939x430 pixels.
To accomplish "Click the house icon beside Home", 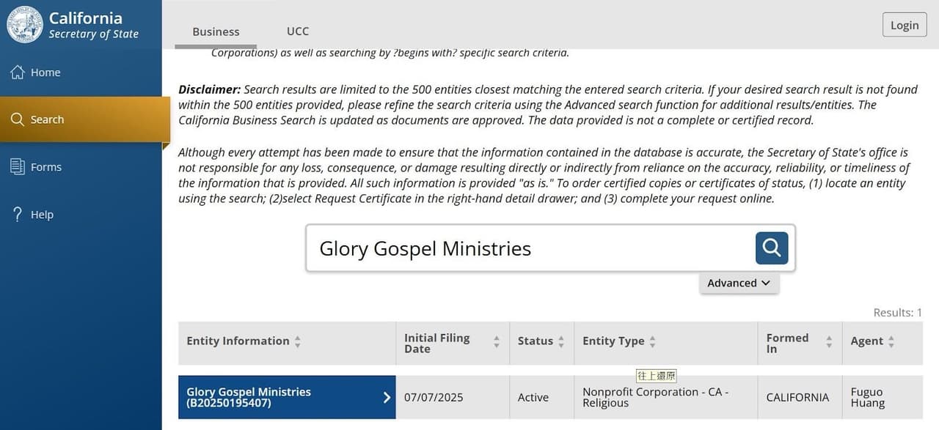I will tap(18, 72).
